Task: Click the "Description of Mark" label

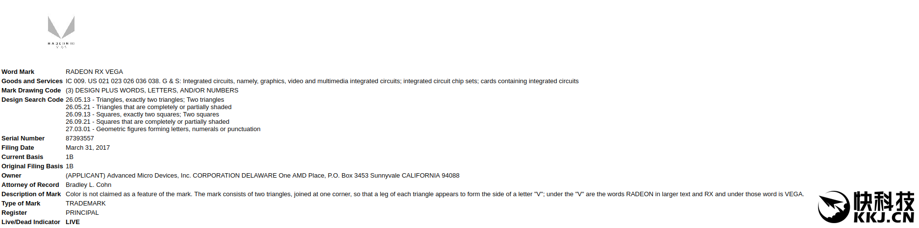Action: [x=31, y=194]
